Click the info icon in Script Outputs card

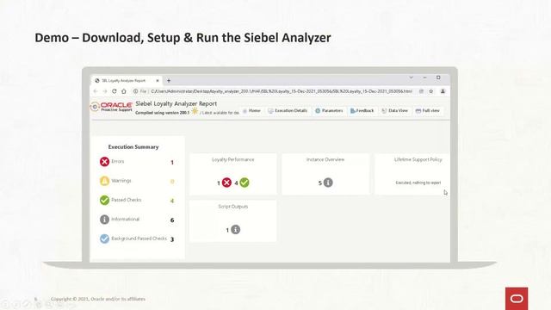[235, 230]
